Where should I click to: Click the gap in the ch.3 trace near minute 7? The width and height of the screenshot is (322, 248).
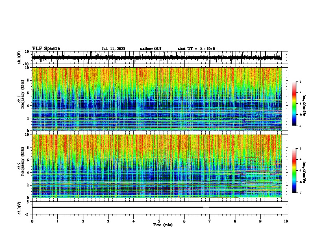[x=206, y=207]
